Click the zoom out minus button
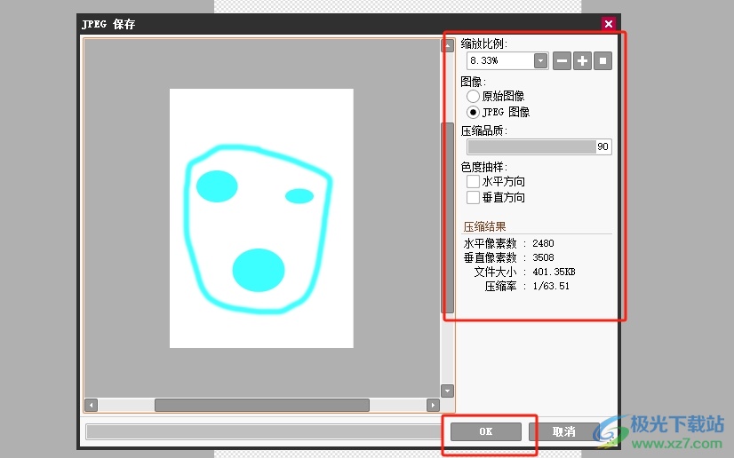The height and width of the screenshot is (458, 734). [x=562, y=60]
